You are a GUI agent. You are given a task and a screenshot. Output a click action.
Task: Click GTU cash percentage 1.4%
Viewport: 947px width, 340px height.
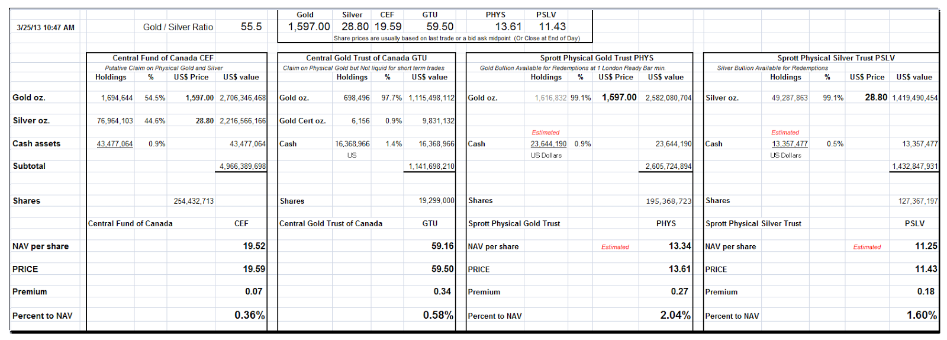pyautogui.click(x=394, y=144)
